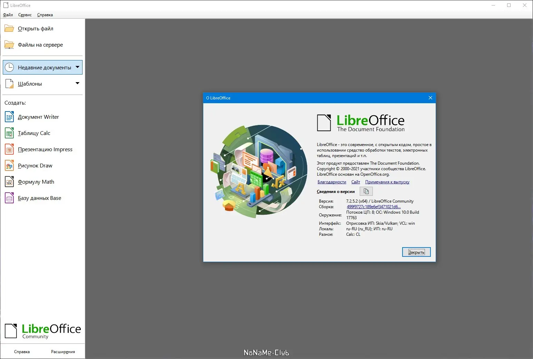Select Недавние документы label

point(45,68)
